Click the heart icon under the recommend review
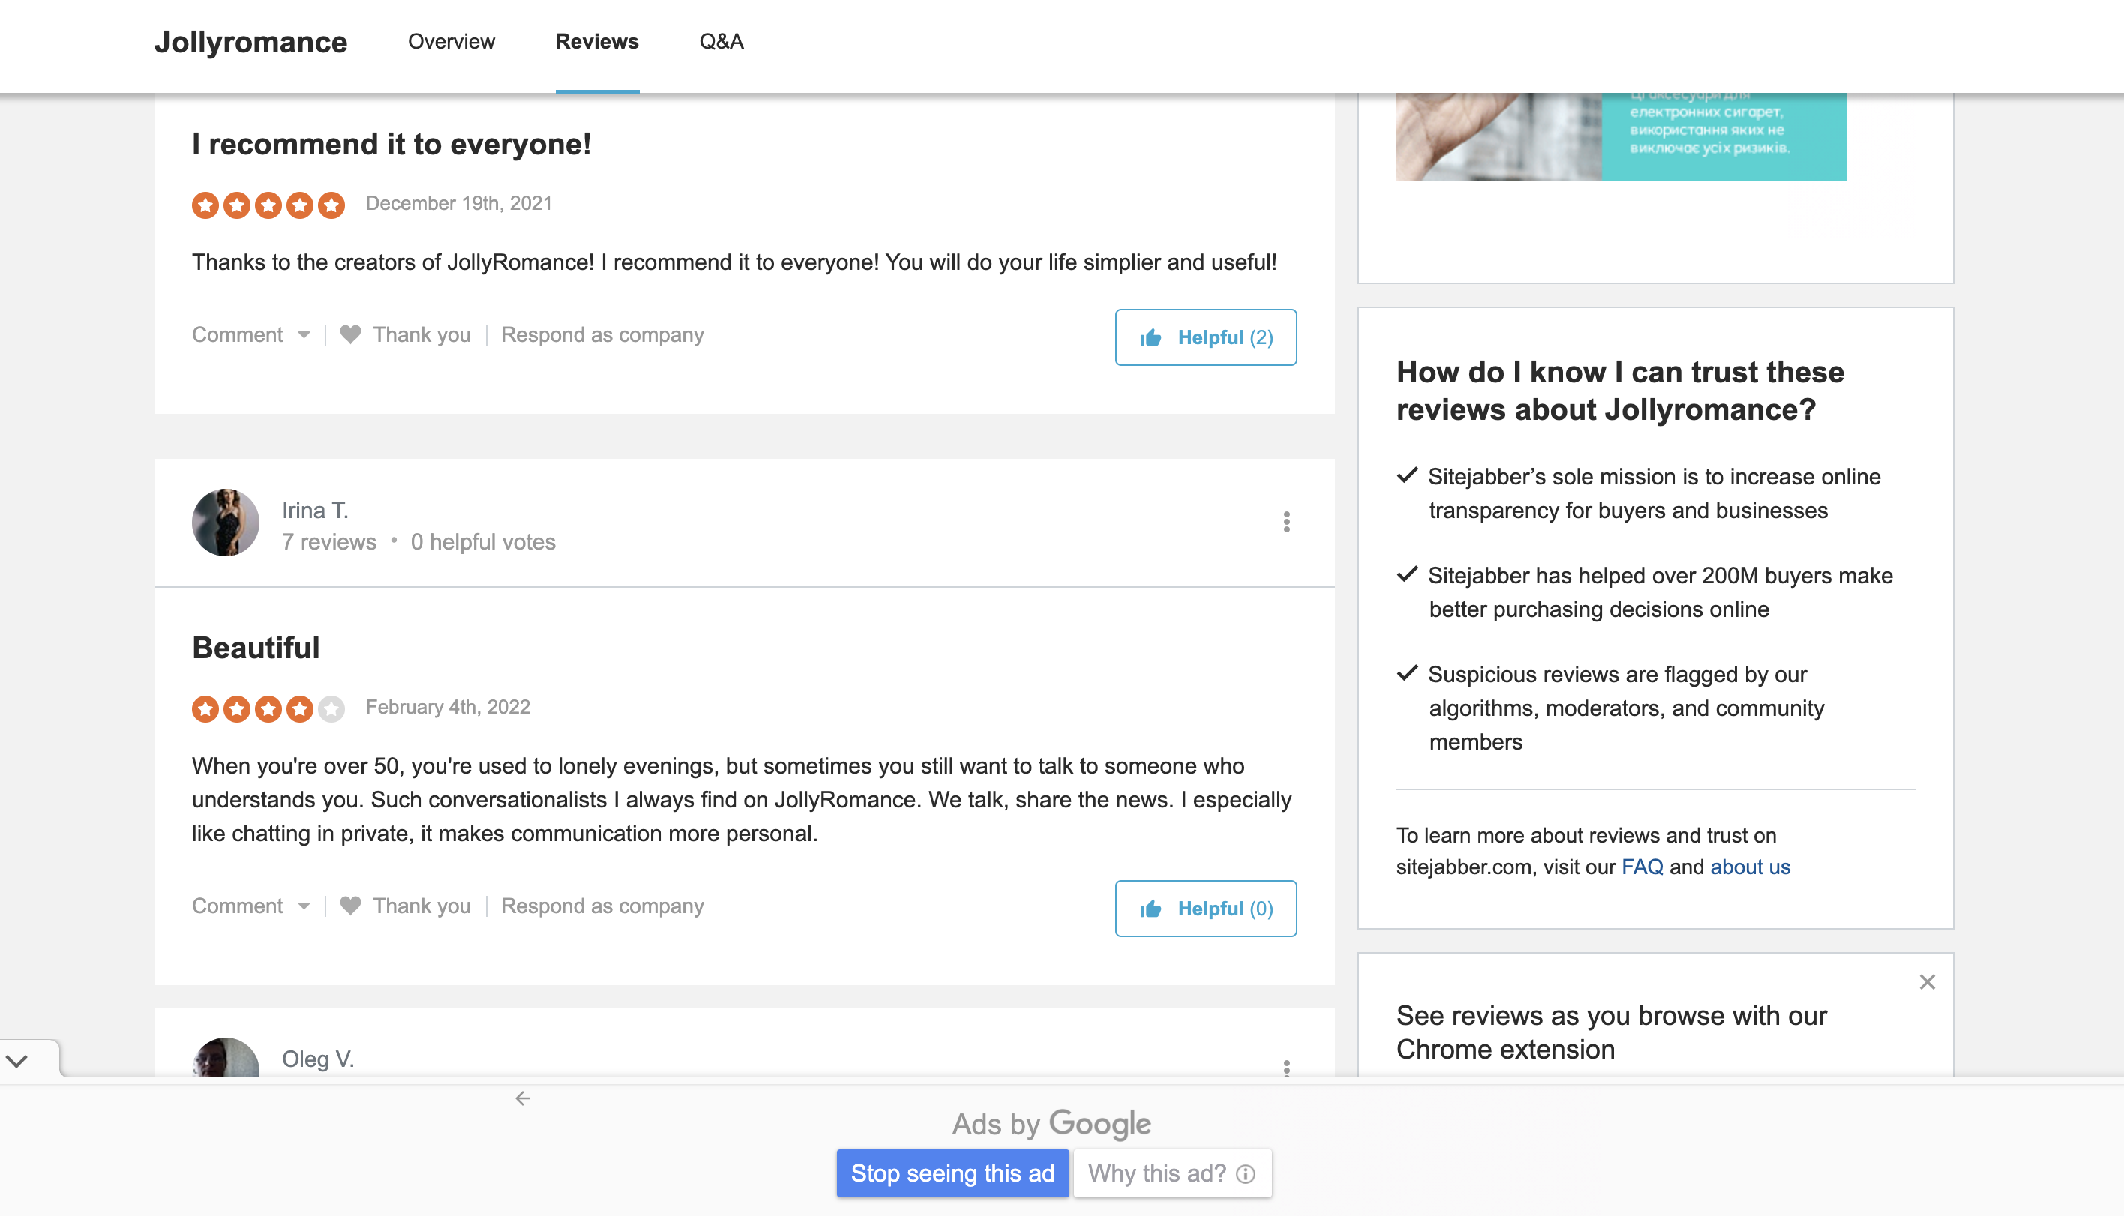This screenshot has width=2124, height=1216. pos(351,334)
